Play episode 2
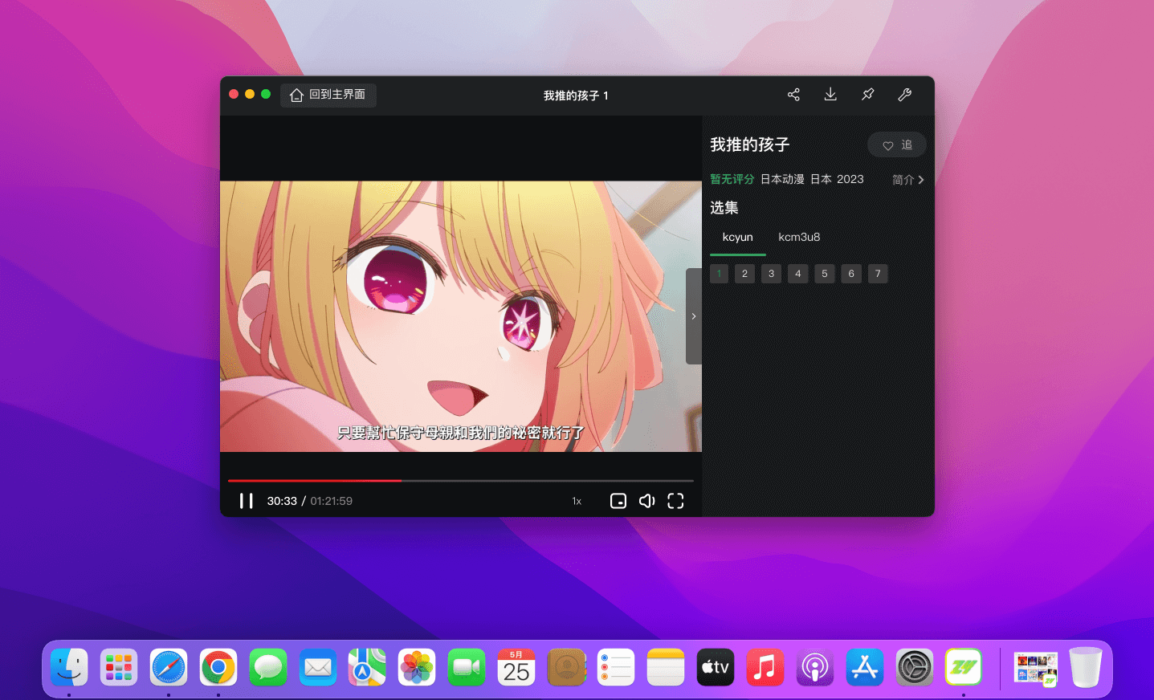Image resolution: width=1154 pixels, height=700 pixels. 744,274
